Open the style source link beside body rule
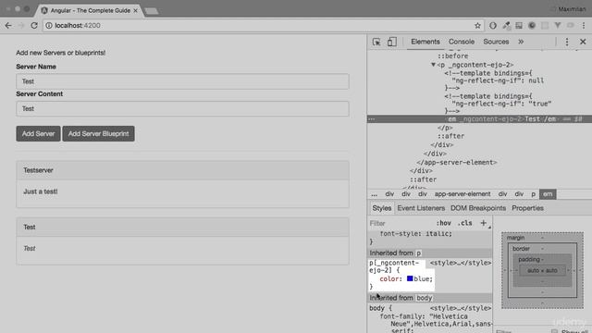 (x=461, y=308)
